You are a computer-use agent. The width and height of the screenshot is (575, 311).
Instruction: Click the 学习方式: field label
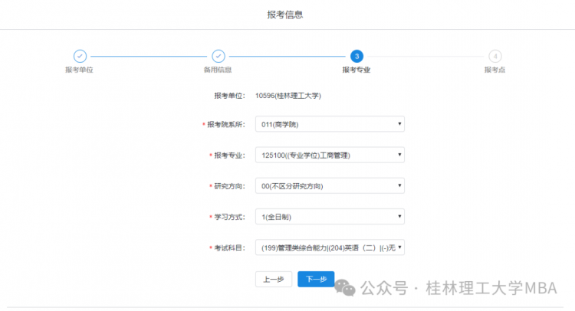(229, 218)
